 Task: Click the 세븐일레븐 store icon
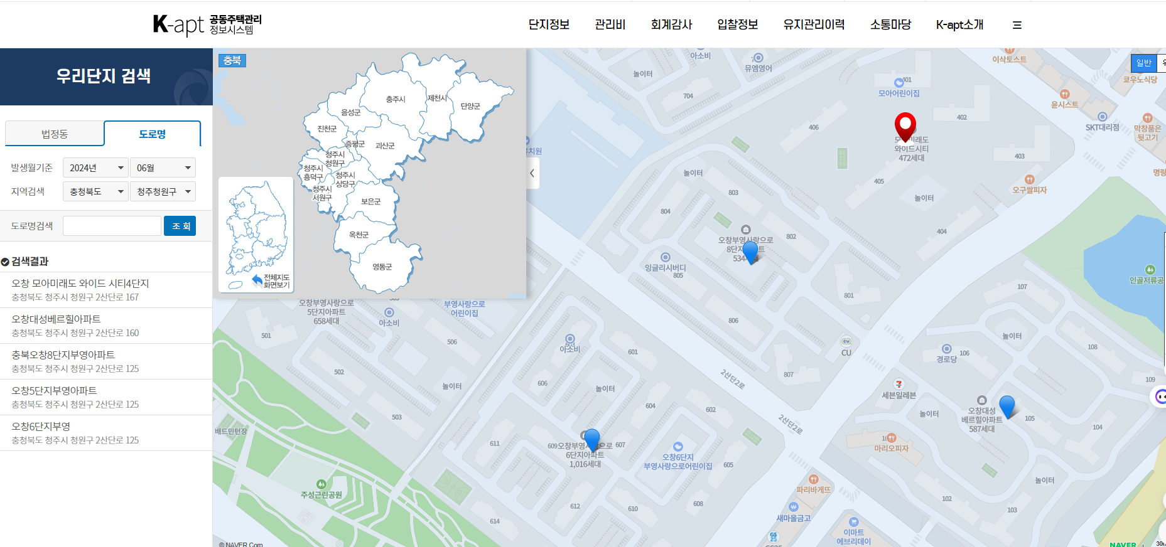coord(899,384)
